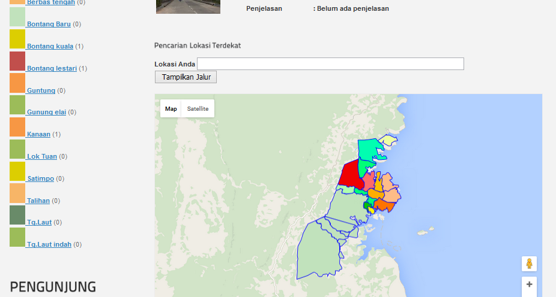Click the orange swatch beside Kanaan

(17, 127)
